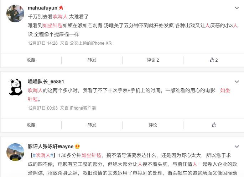
Task: Open 评论 2 on mahuafuyun's post
Action: point(153,60)
